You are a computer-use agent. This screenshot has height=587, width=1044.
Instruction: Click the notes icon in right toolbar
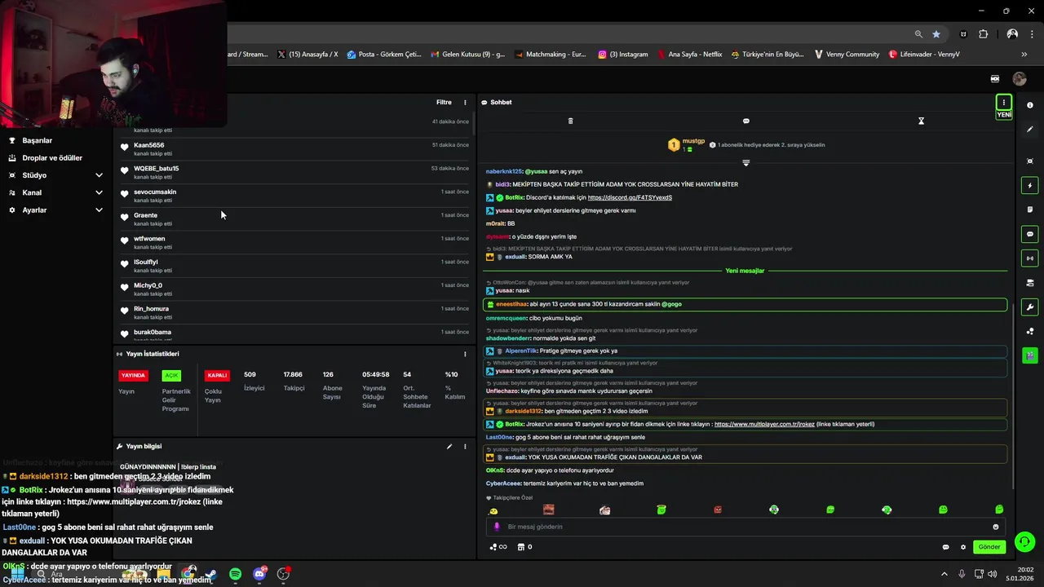[x=1030, y=210]
